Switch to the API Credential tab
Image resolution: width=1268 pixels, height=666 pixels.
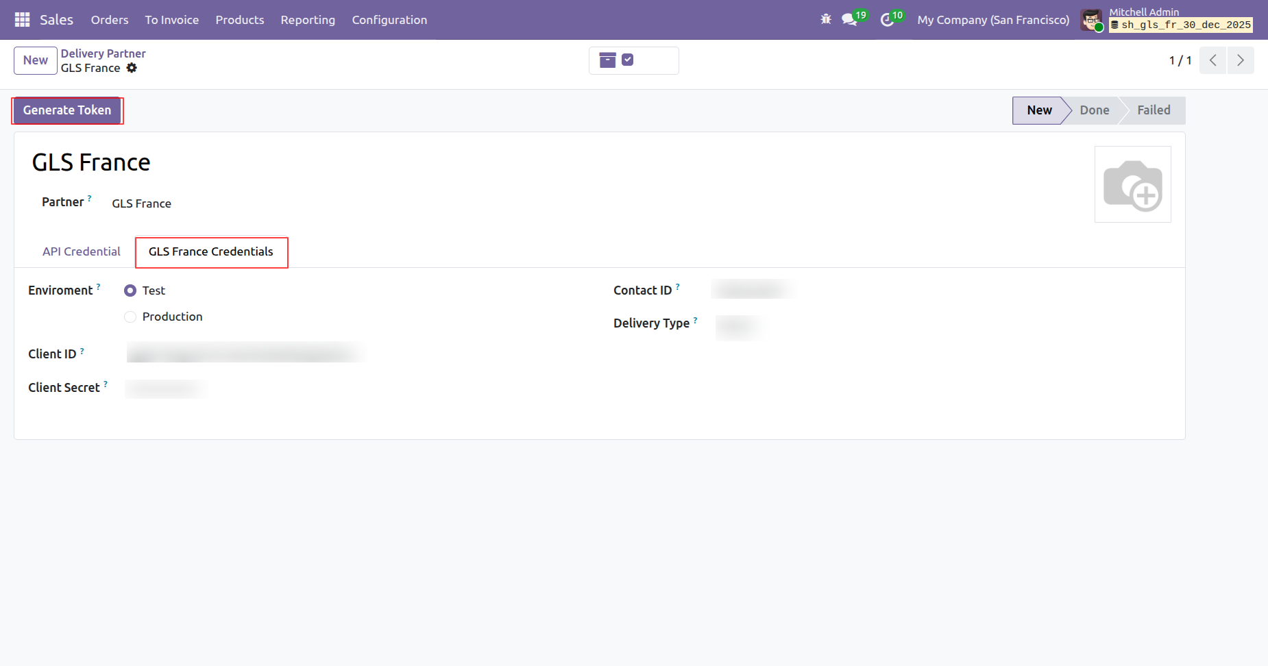click(82, 251)
